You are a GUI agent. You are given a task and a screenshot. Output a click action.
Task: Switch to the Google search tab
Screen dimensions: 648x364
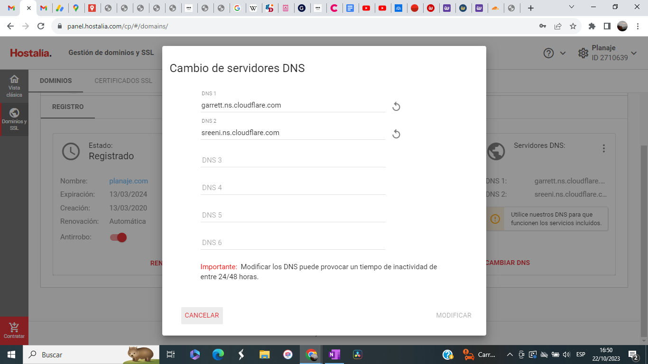237,8
